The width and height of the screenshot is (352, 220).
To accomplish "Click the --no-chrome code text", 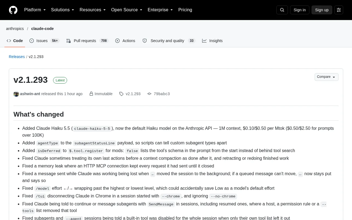I will (x=223, y=196).
